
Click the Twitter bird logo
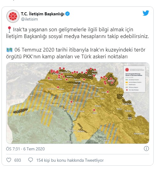coord(146,13)
